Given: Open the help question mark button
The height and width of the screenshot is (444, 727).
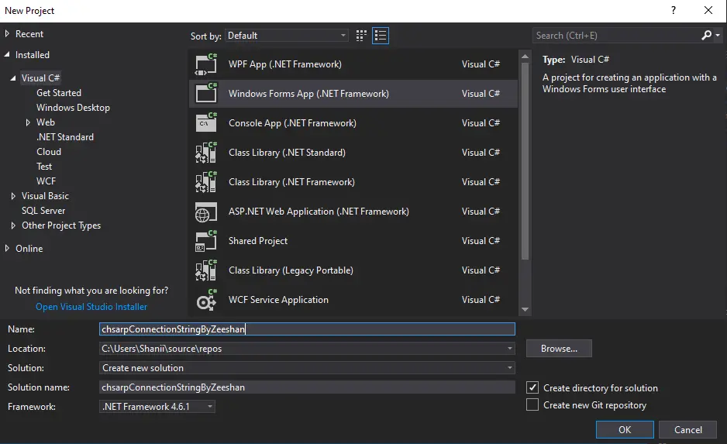Looking at the screenshot, I should 674,10.
